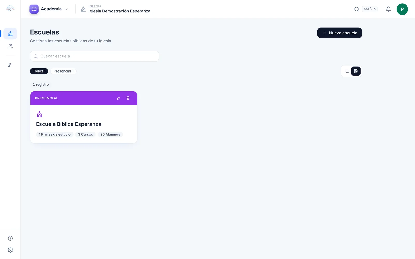Click the church icon beside Iglesia name
Screen dimensions: 415x259
83,9
